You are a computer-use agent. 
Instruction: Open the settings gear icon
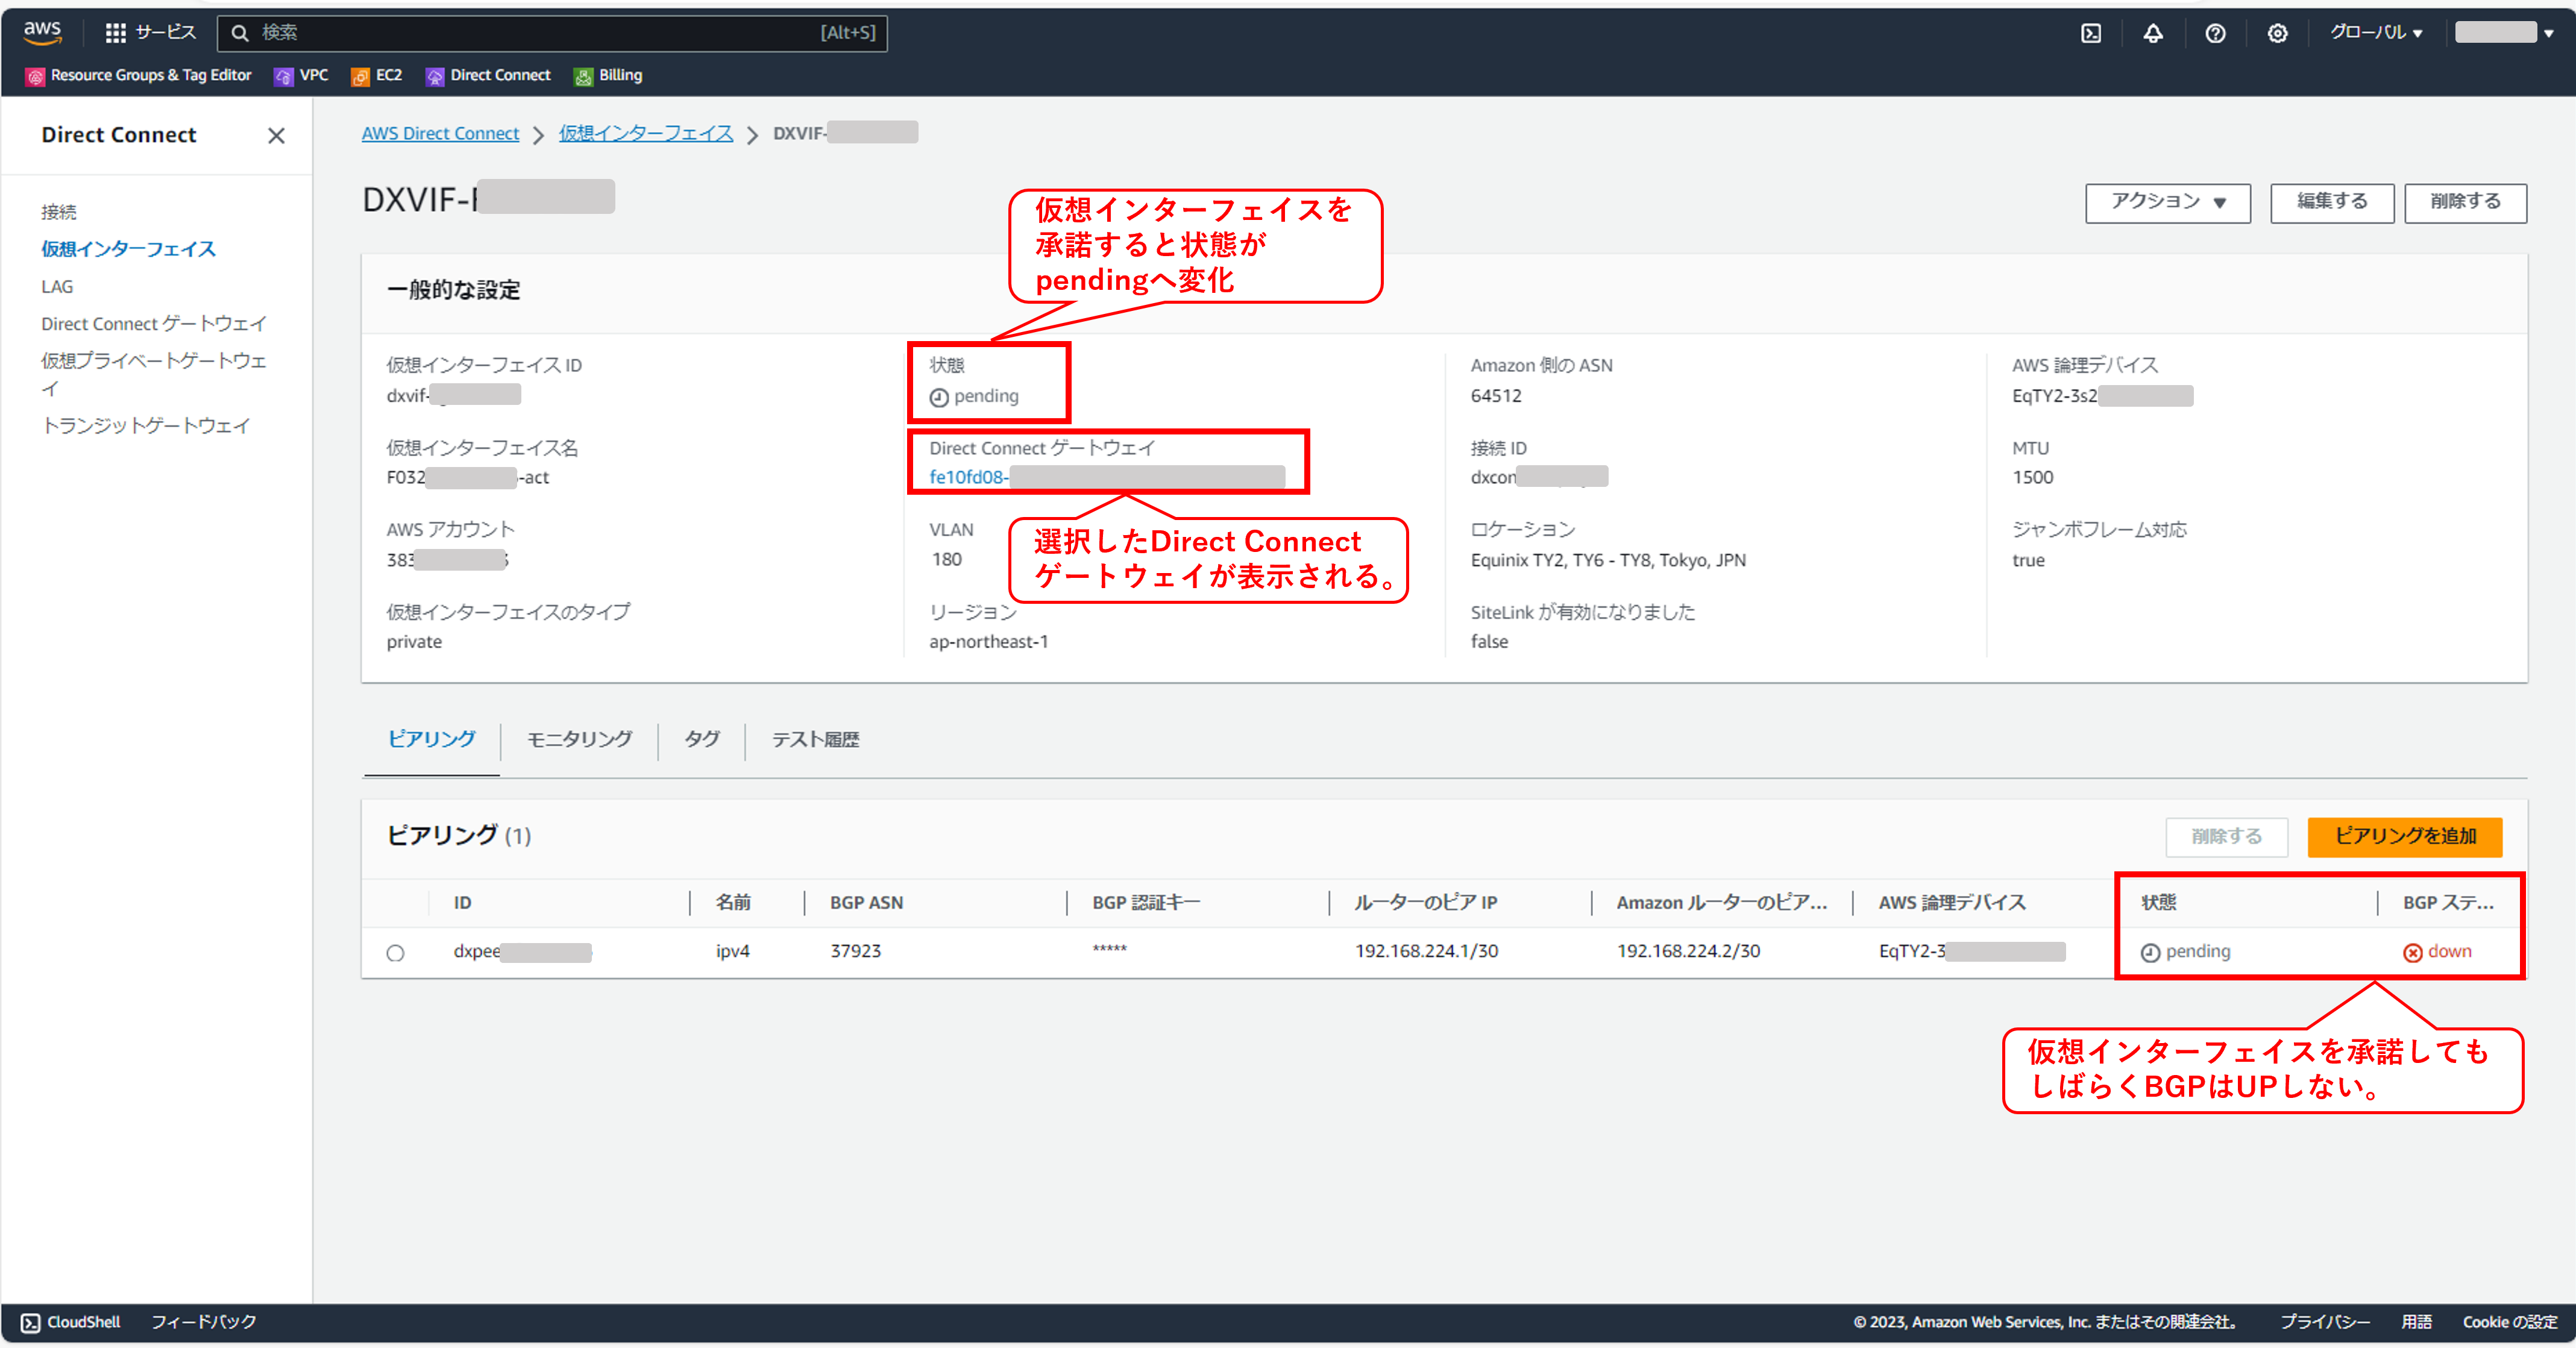2278,33
